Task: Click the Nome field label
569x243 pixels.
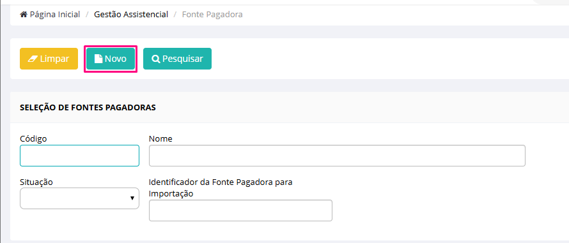Action: [160, 138]
